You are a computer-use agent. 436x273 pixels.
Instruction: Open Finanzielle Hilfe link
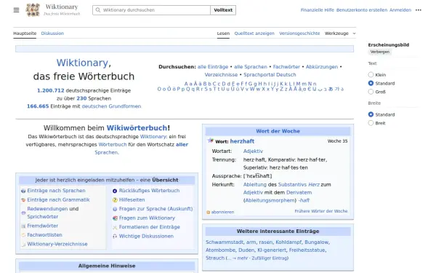coord(318,10)
